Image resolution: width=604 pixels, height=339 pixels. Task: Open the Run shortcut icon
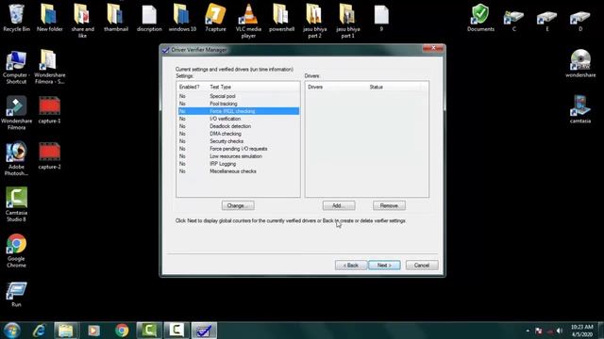tap(16, 294)
